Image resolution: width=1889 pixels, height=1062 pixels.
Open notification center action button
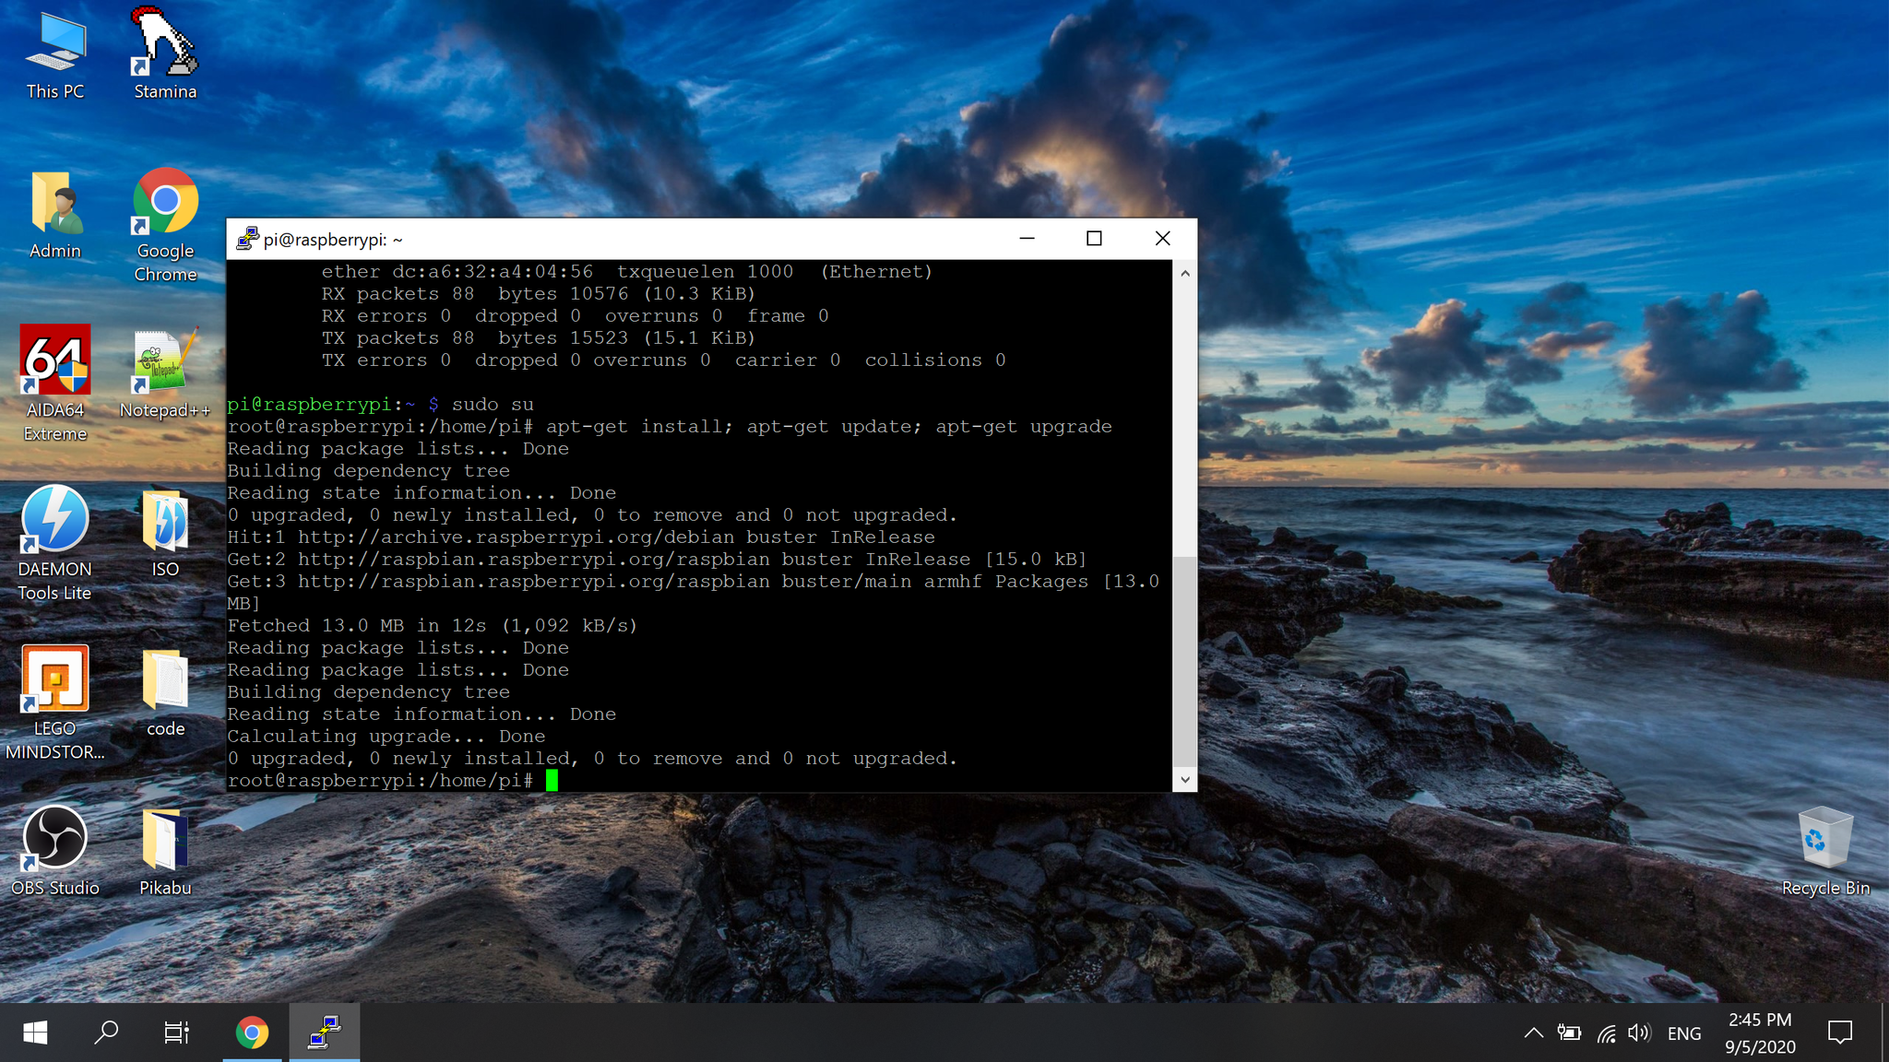pos(1842,1033)
